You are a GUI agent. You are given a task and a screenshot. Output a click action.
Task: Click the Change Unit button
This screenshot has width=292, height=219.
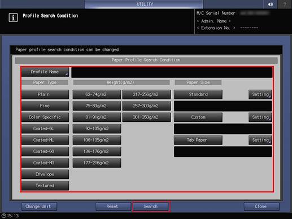pos(39,207)
